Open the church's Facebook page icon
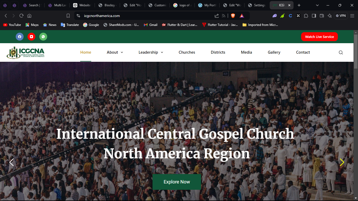 pyautogui.click(x=20, y=37)
